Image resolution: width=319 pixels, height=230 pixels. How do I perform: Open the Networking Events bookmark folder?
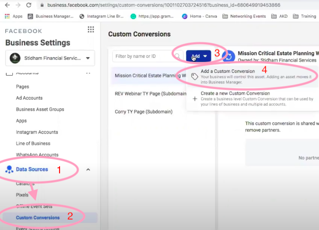244,16
